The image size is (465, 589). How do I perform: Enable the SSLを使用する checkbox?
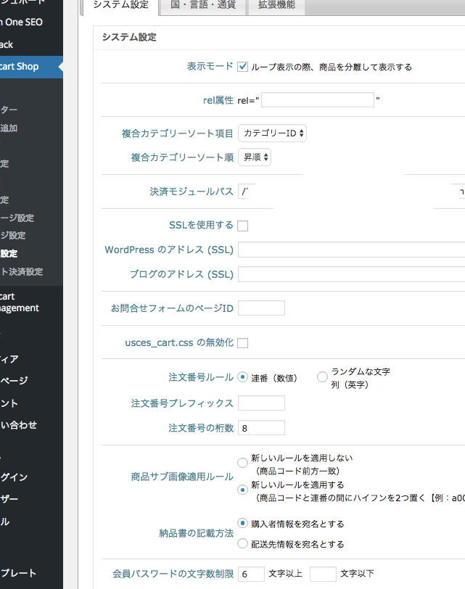242,226
